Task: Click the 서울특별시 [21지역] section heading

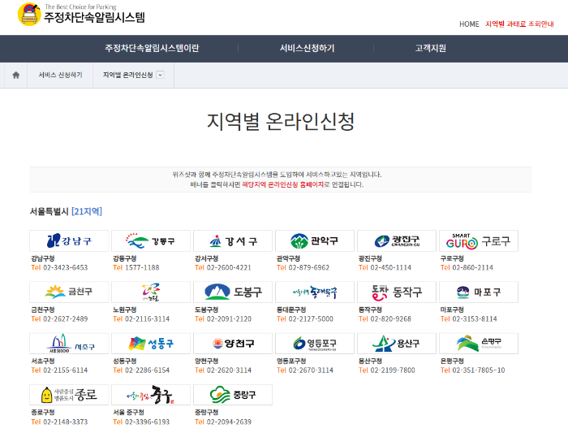Action: click(x=66, y=211)
